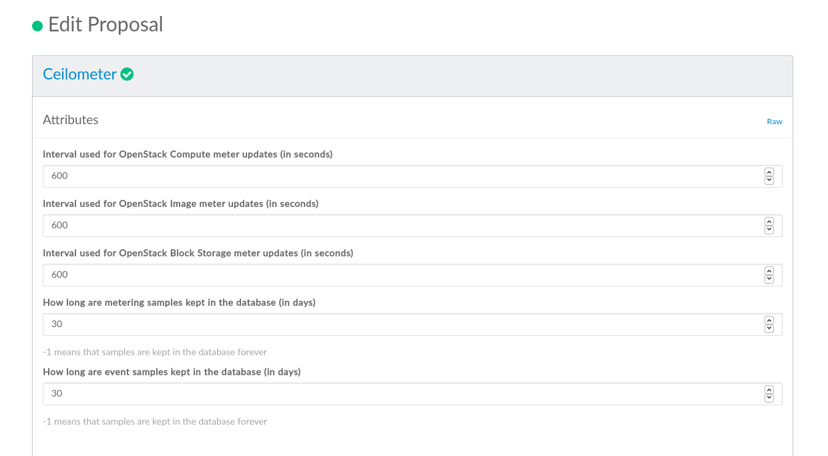Select the Block Storage meter interval input
Viewport: 828px width, 456px height.
[x=401, y=275]
